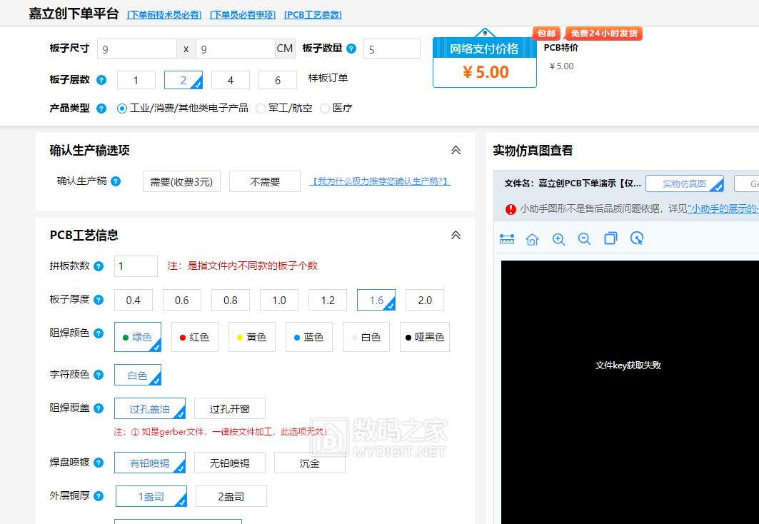Set board thickness to 2.0
The image size is (759, 524).
tap(425, 300)
